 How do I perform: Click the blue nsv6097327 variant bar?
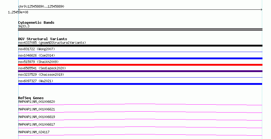click(x=140, y=84)
